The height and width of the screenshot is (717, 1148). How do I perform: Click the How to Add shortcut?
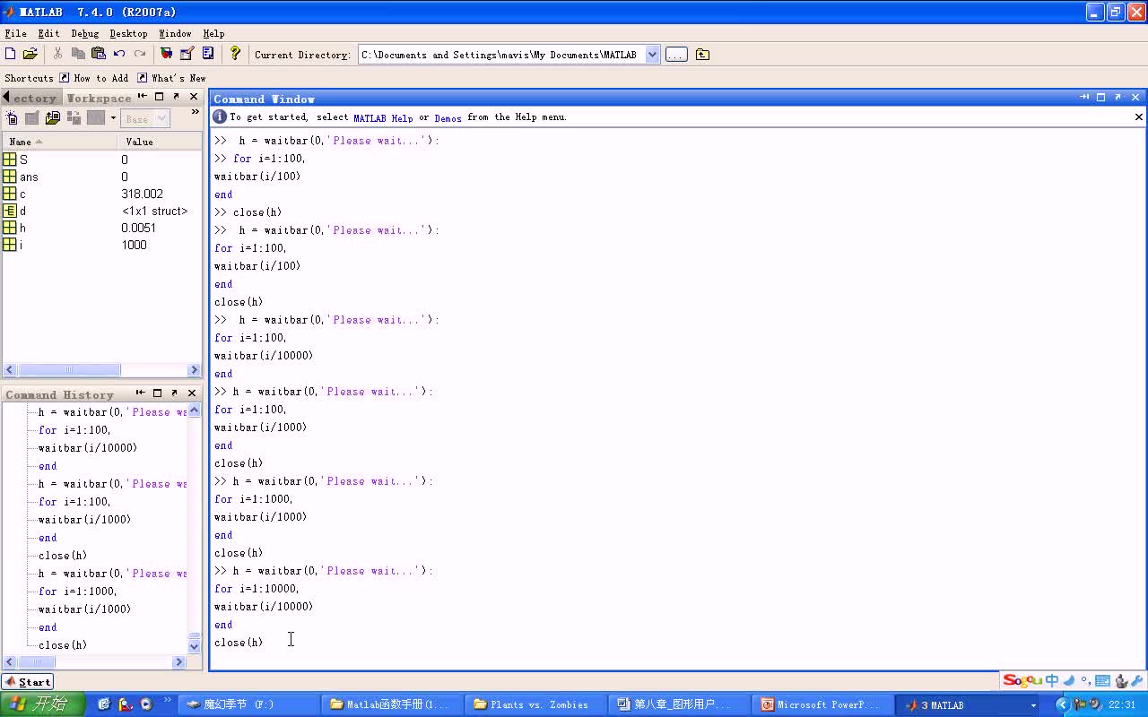[x=93, y=78]
